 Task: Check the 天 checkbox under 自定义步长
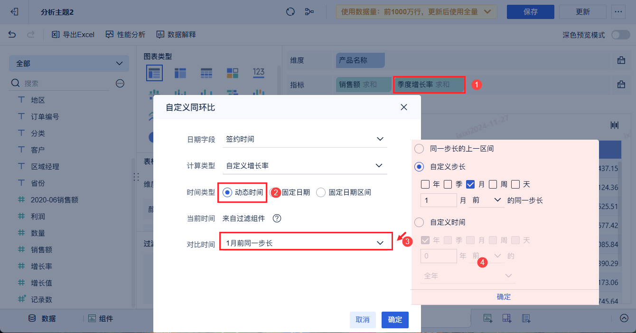pos(516,184)
